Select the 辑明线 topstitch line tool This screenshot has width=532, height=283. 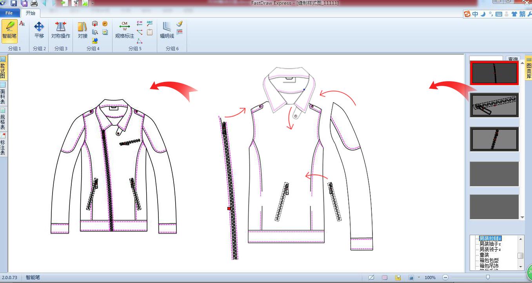(x=167, y=30)
